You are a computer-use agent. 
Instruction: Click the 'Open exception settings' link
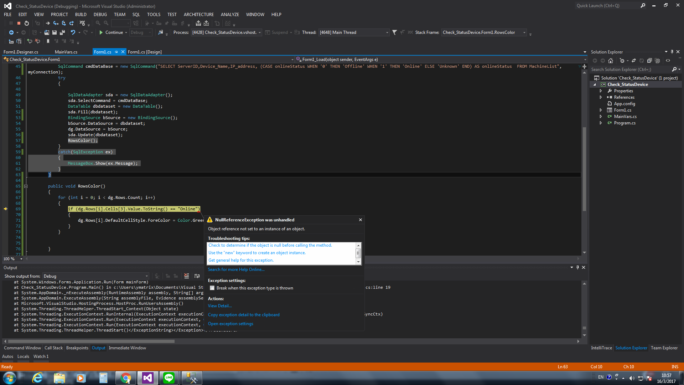point(230,324)
